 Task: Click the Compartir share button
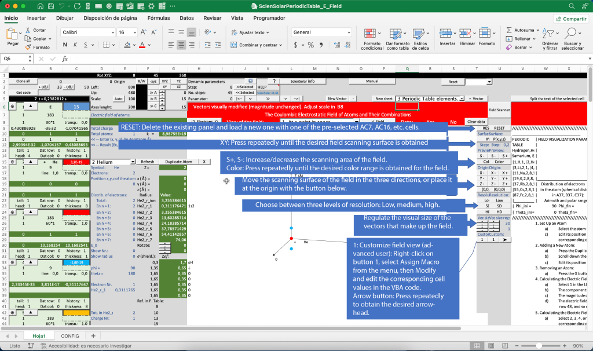tap(571, 19)
